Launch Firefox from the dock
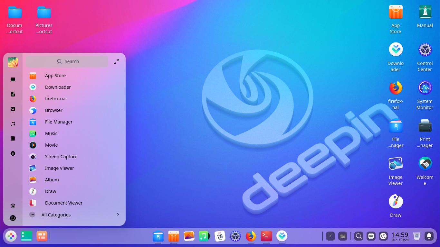 tap(251, 236)
